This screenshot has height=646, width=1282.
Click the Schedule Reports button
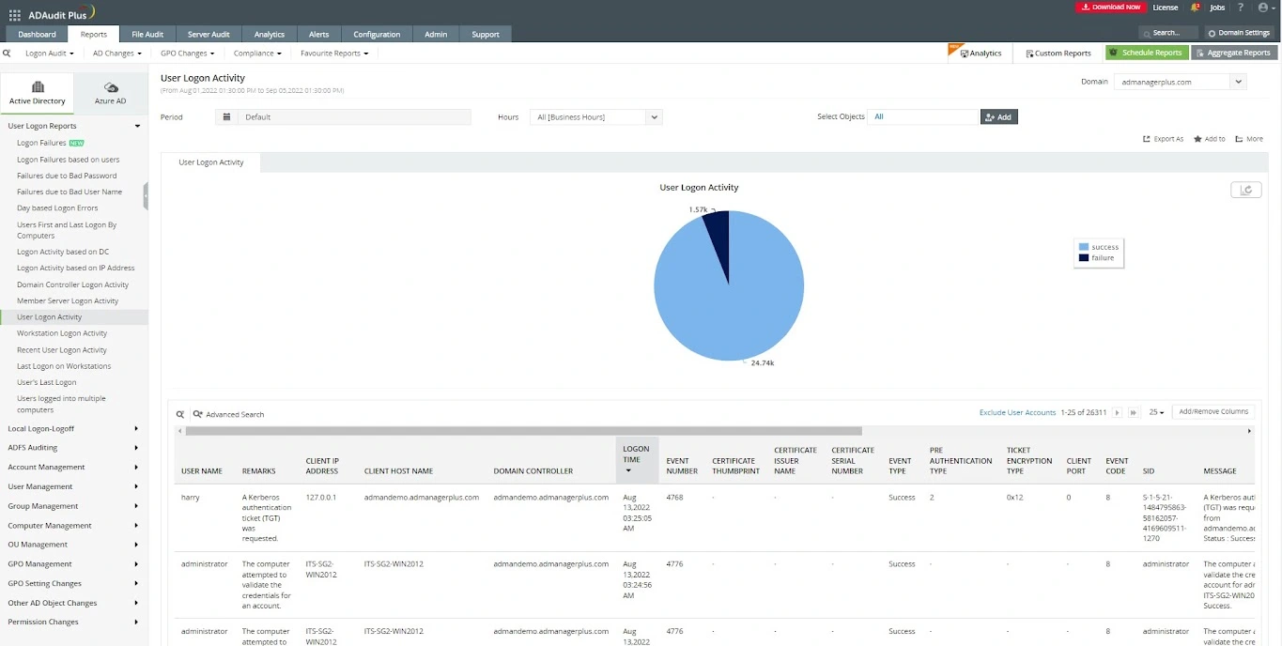(1146, 54)
